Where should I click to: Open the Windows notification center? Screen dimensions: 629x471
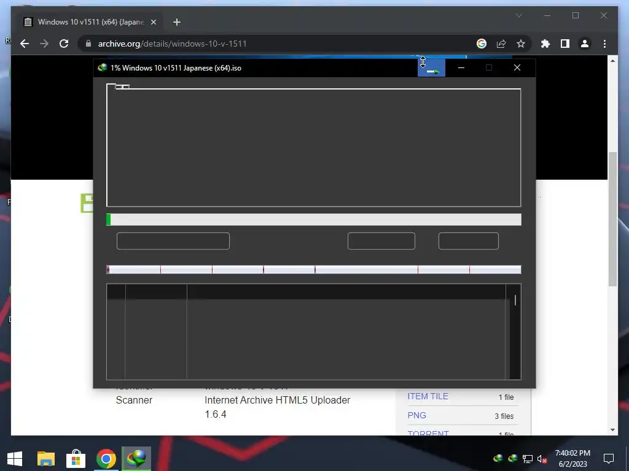click(609, 459)
